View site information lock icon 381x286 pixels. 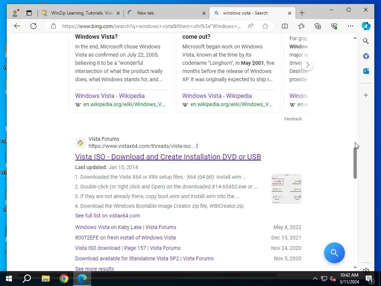pos(54,26)
